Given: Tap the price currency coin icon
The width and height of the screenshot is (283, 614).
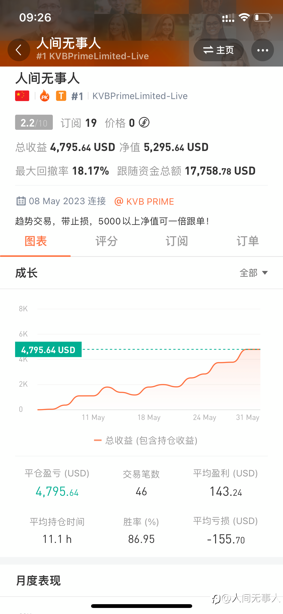Looking at the screenshot, I should [144, 123].
